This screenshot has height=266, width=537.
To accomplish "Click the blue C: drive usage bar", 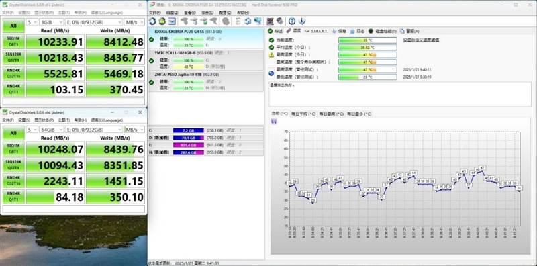I will click(189, 130).
